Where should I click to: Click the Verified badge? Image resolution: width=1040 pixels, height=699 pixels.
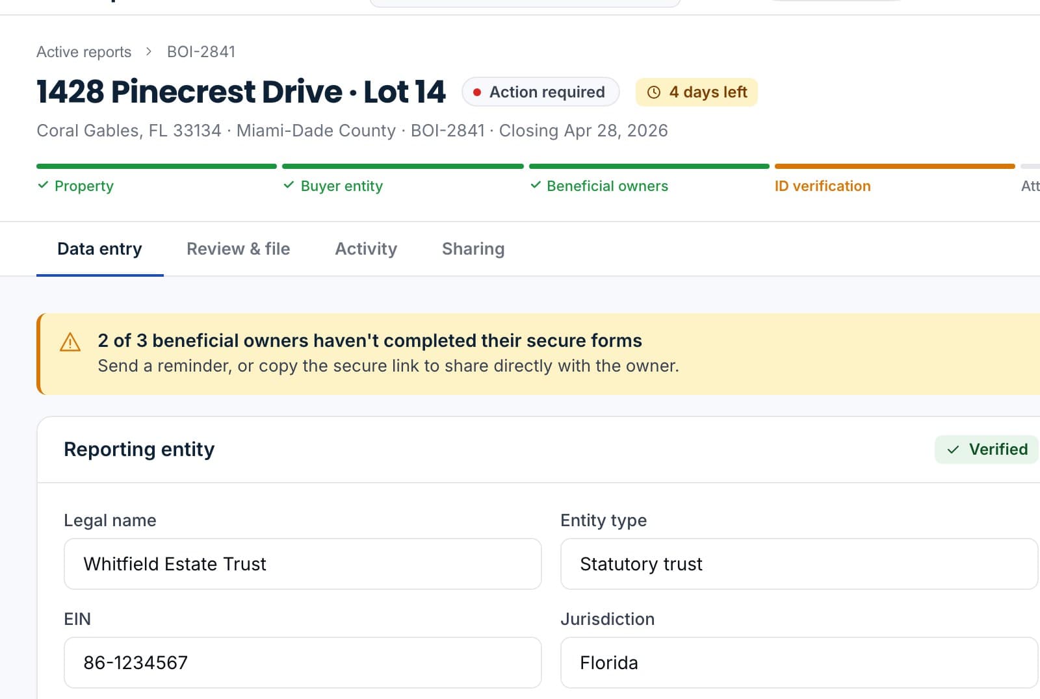pos(986,450)
